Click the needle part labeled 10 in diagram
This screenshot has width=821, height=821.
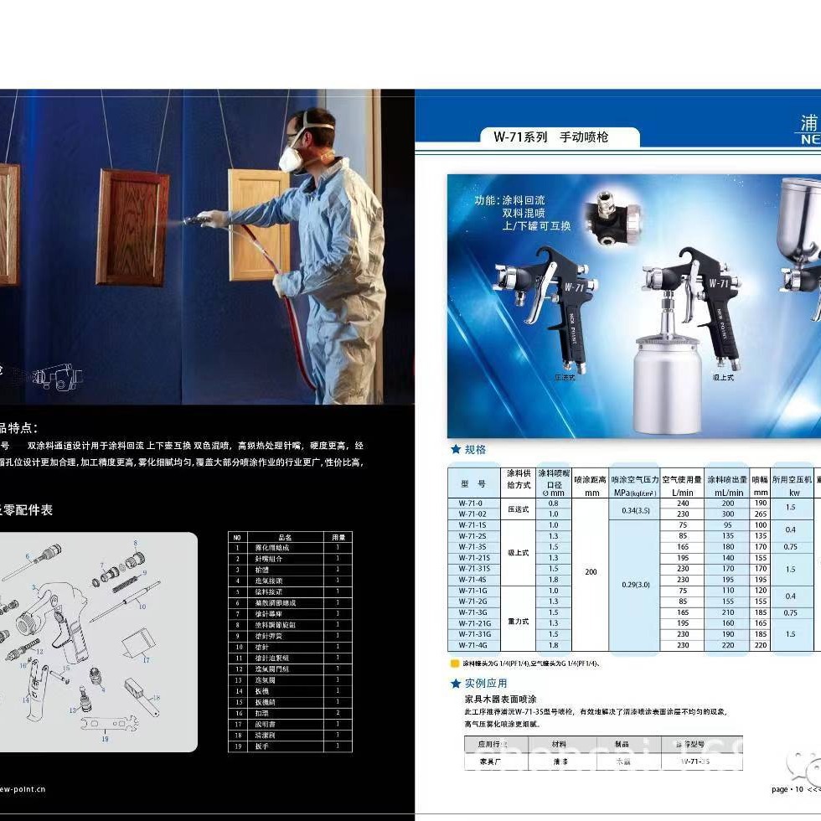(126, 601)
